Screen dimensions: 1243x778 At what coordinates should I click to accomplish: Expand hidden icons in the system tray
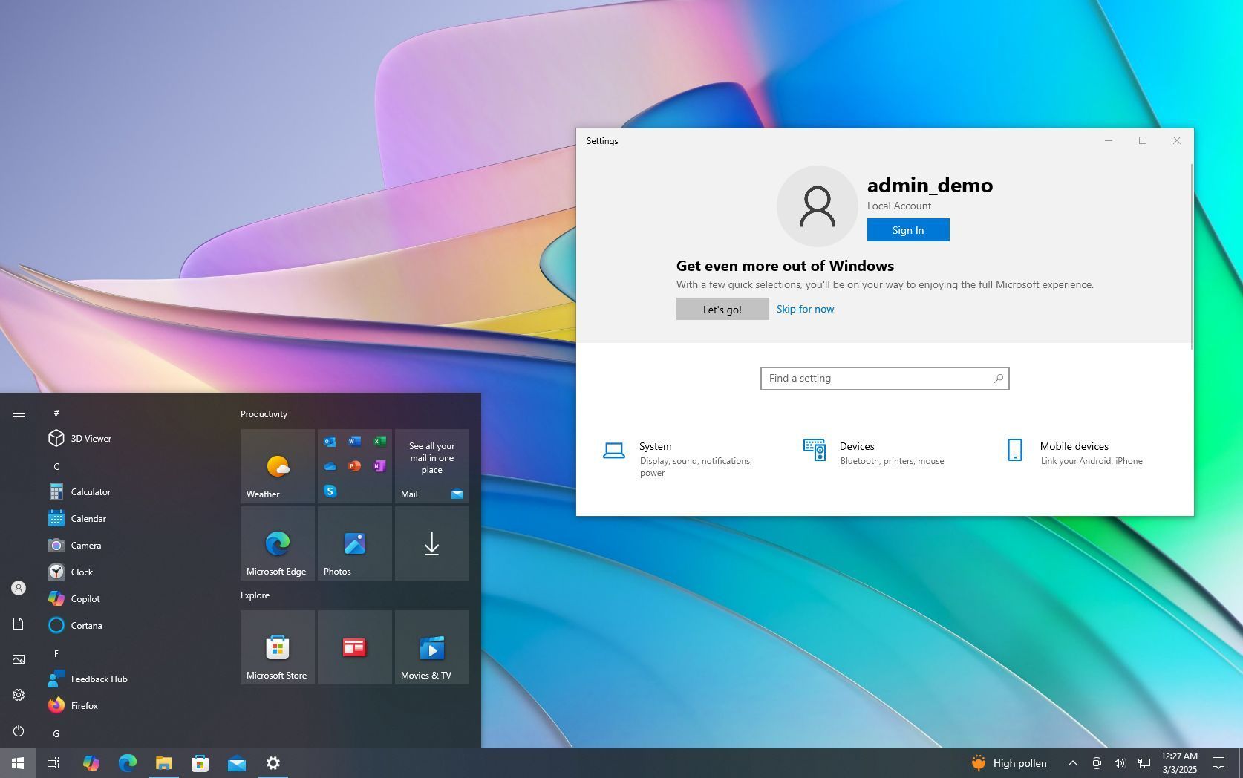coord(1072,762)
